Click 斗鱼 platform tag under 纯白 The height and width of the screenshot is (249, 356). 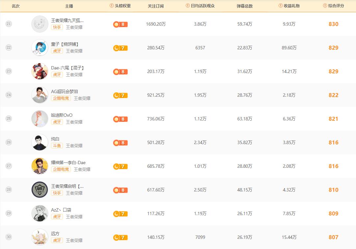(57, 146)
